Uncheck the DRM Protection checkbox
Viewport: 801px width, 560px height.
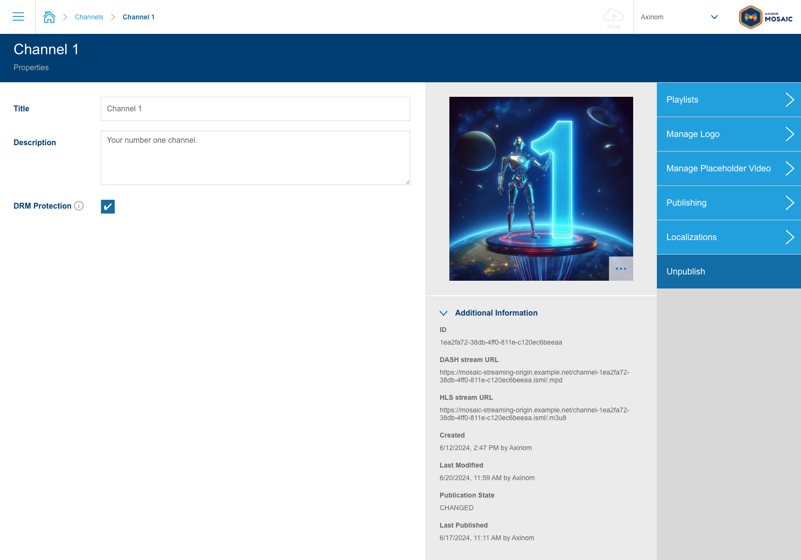click(x=108, y=207)
